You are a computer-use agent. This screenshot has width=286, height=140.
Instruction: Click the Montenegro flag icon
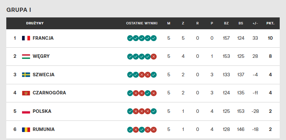[x=26, y=93]
